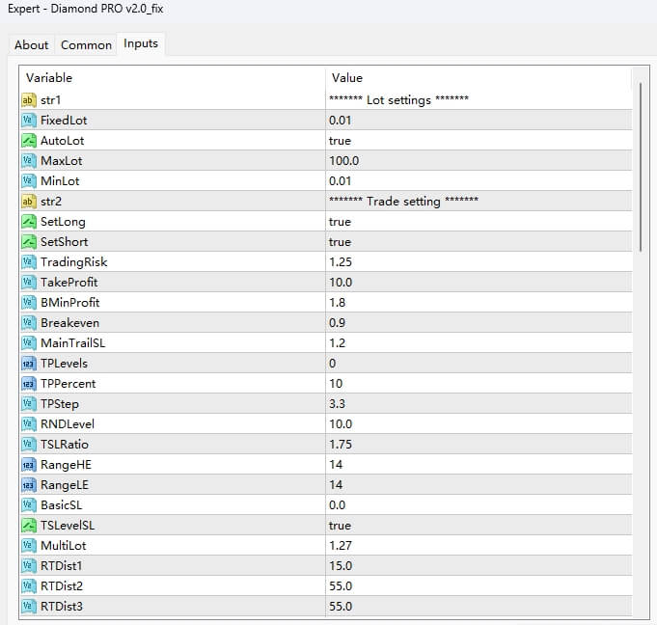657x625 pixels.
Task: Select the AutoLot value true
Action: pyautogui.click(x=340, y=141)
